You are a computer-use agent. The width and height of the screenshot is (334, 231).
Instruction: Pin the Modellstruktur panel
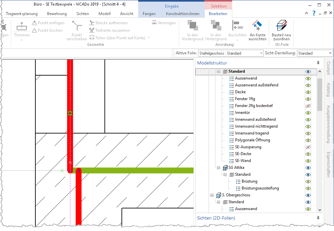(x=318, y=62)
